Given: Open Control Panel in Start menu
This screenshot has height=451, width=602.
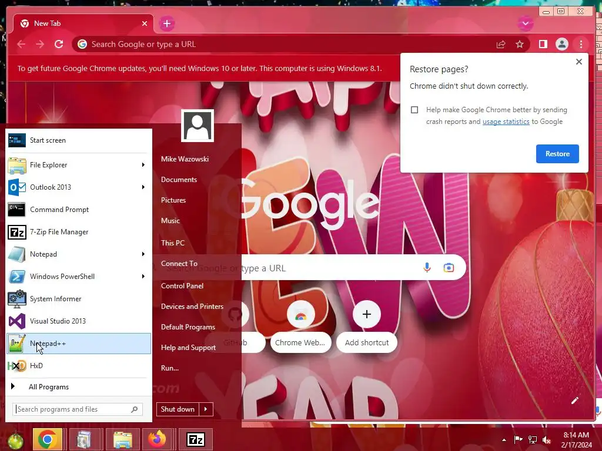Looking at the screenshot, I should [x=182, y=286].
